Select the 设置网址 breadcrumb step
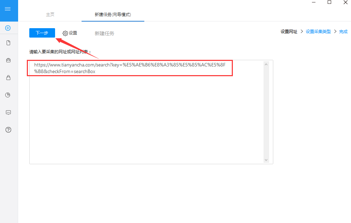351x223 pixels. tap(289, 31)
